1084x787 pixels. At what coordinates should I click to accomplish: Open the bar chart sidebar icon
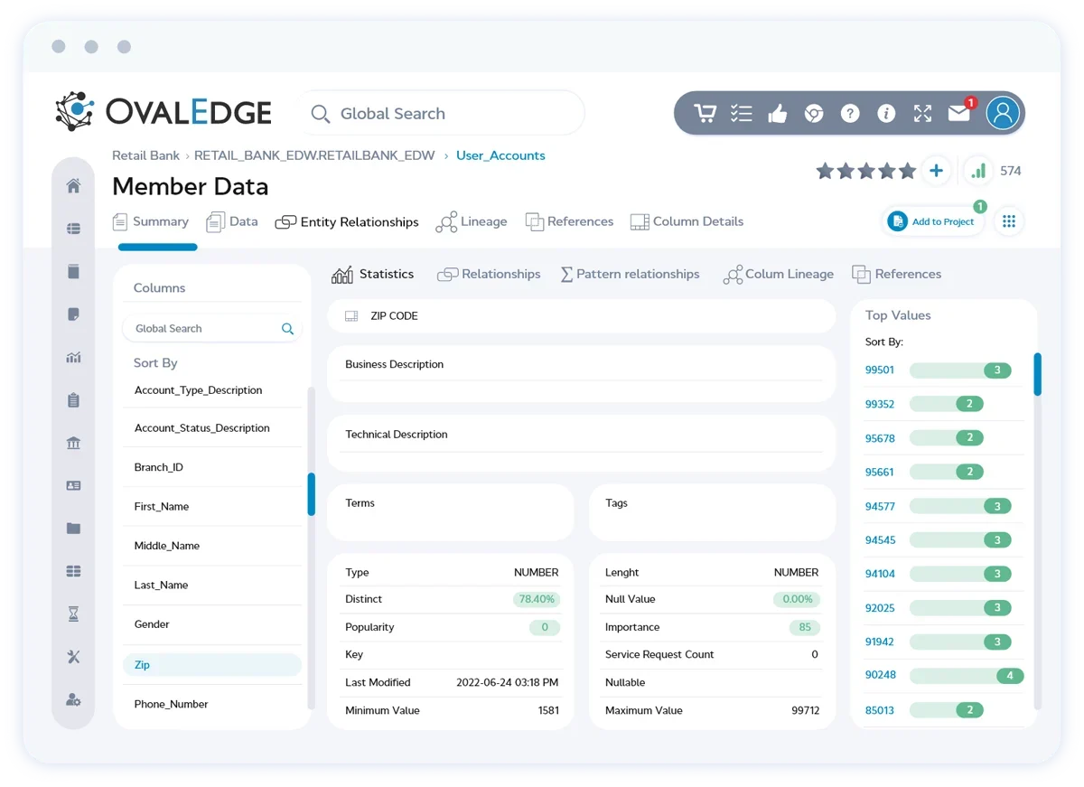click(x=74, y=357)
